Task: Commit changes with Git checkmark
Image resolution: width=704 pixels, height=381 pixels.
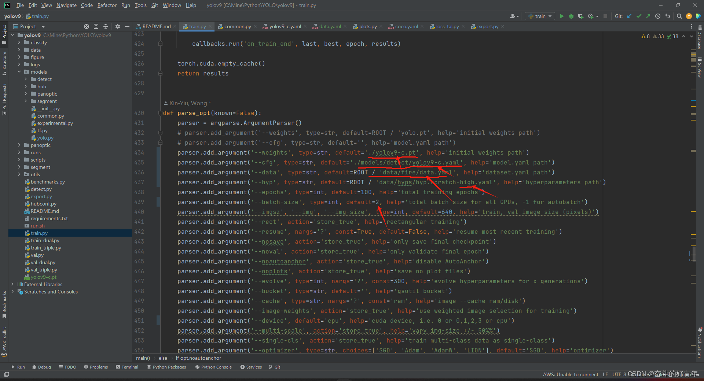Action: tap(639, 16)
